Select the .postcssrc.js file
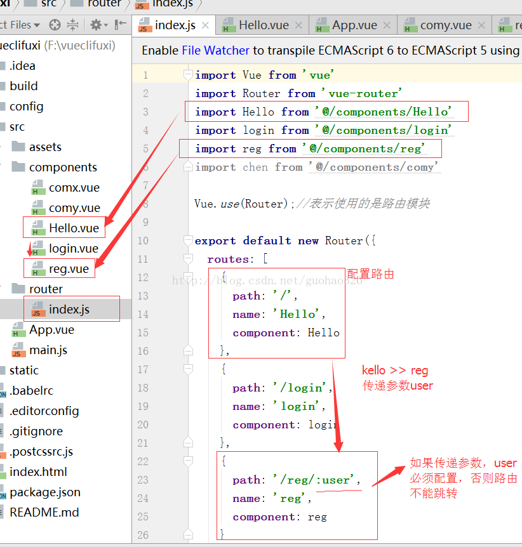The width and height of the screenshot is (522, 547). point(41,451)
